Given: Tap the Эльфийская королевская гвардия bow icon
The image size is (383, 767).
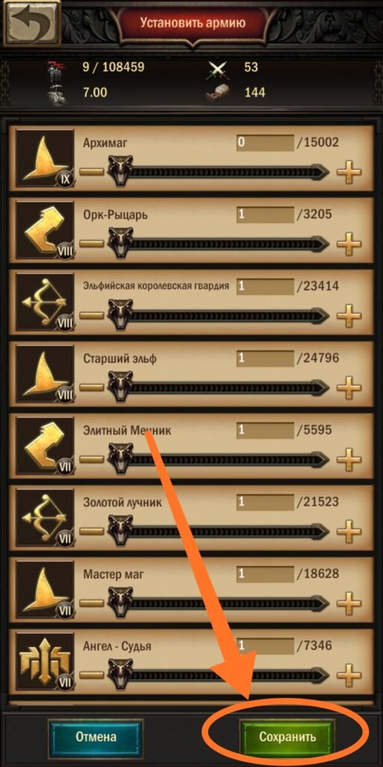Looking at the screenshot, I should click(45, 302).
